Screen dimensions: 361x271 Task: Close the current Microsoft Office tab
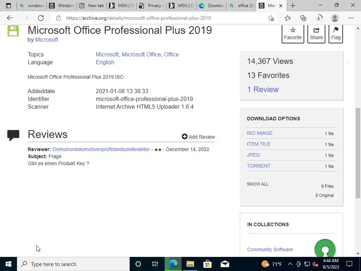point(281,6)
